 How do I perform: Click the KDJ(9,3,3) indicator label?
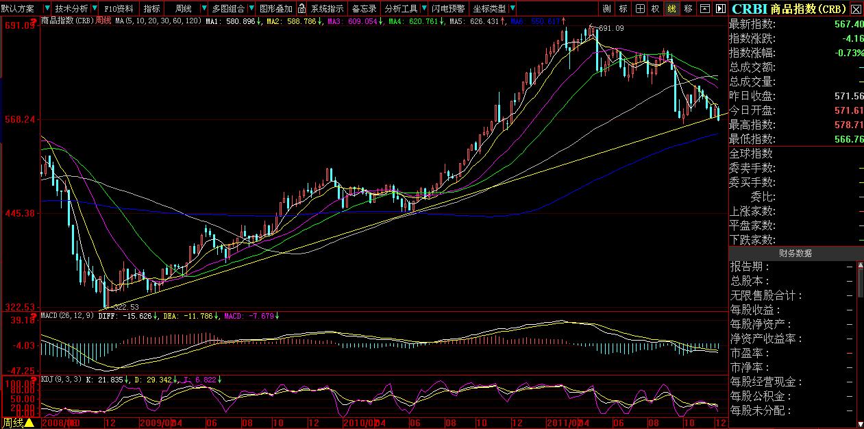[x=60, y=379]
